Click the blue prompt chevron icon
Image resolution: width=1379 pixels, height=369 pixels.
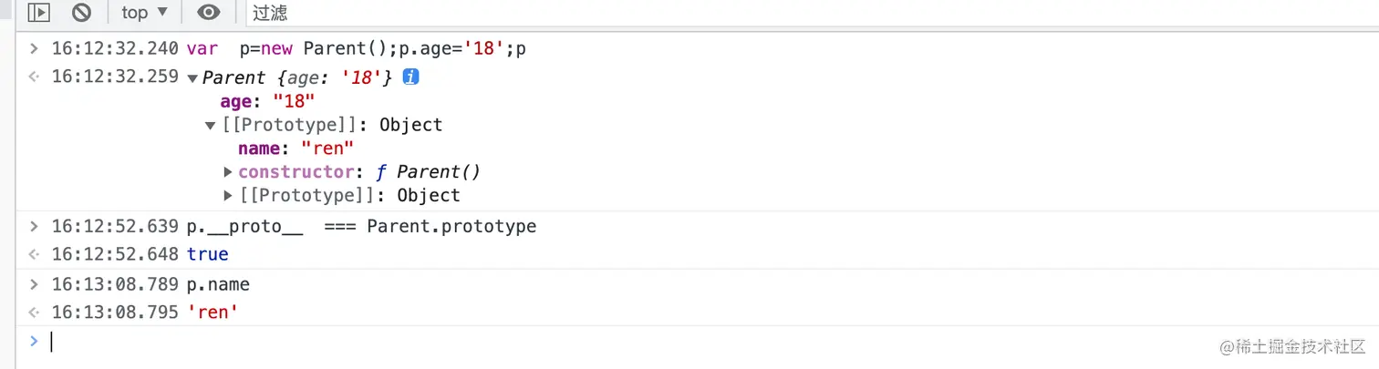(x=34, y=341)
